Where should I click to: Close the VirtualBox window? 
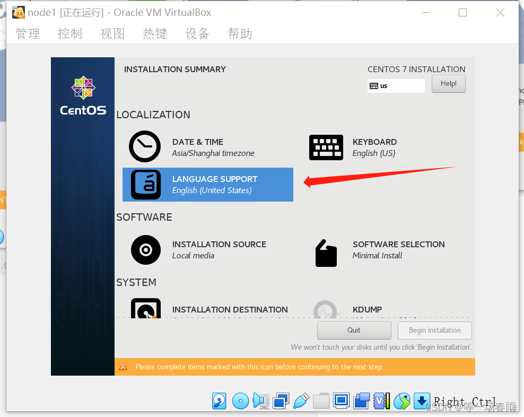pos(500,12)
